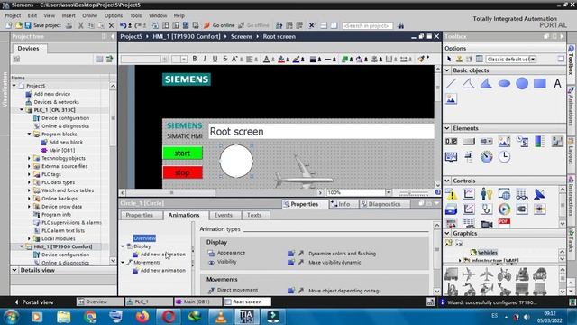Select the Media player control
This screenshot has width=577, height=325.
coord(504,209)
